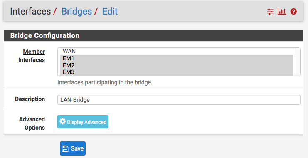Go to the Bridges breadcrumb link
The image size is (308, 158).
76,11
